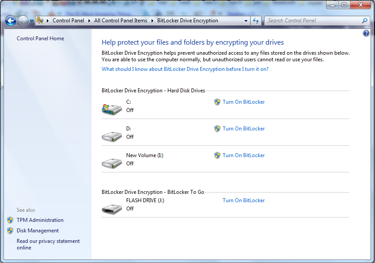Open the recent pages dropdown arrow

pyautogui.click(x=32, y=21)
